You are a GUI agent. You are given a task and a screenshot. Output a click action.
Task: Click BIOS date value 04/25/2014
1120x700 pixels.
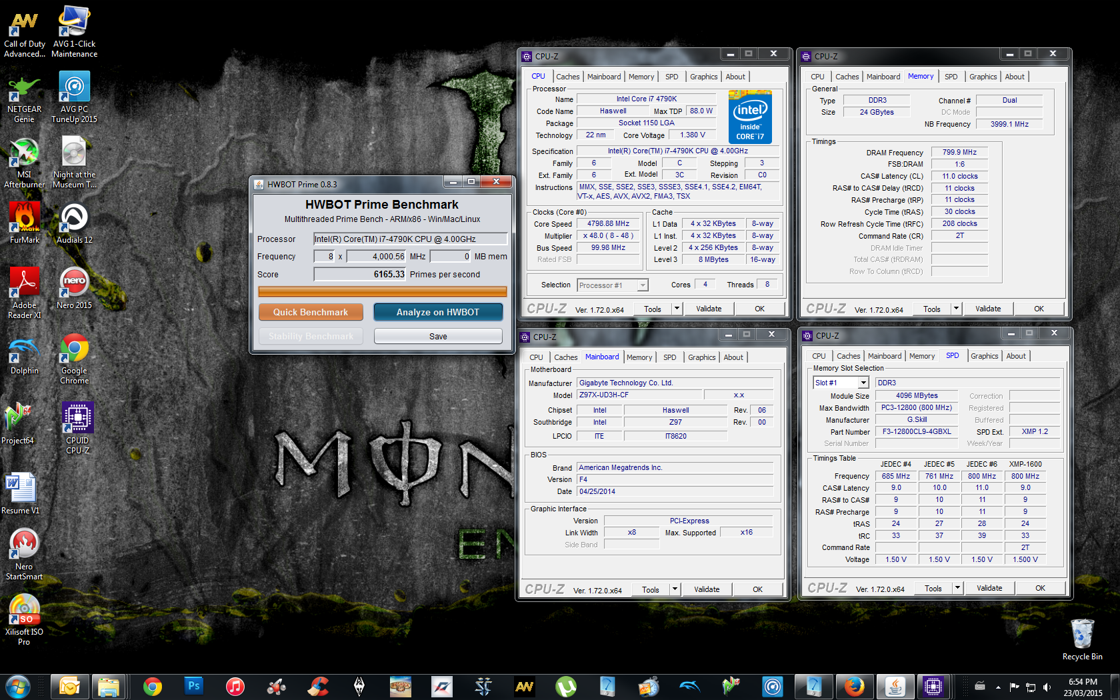coord(675,491)
